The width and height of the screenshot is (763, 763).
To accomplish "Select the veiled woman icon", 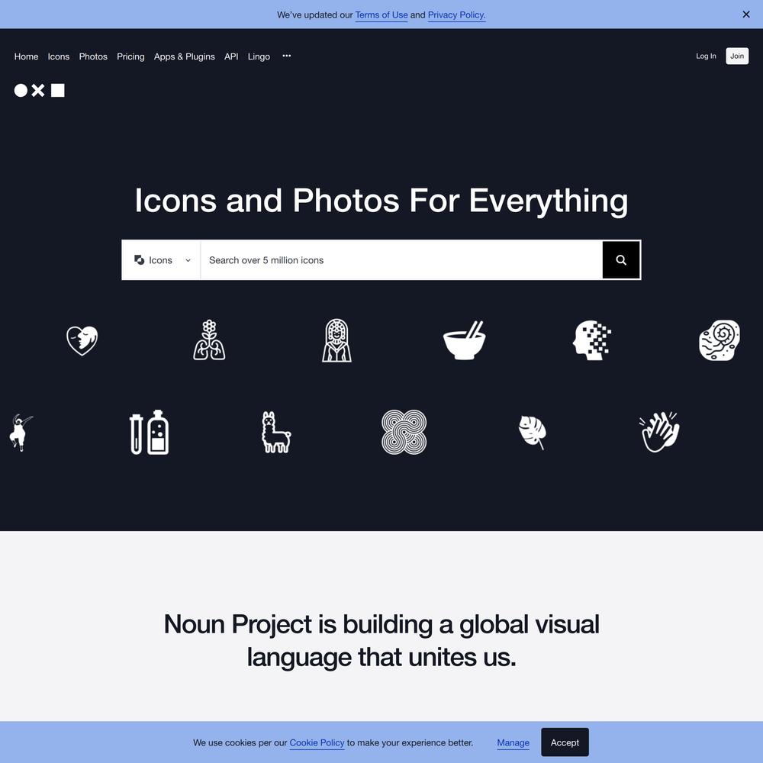I will pos(336,340).
